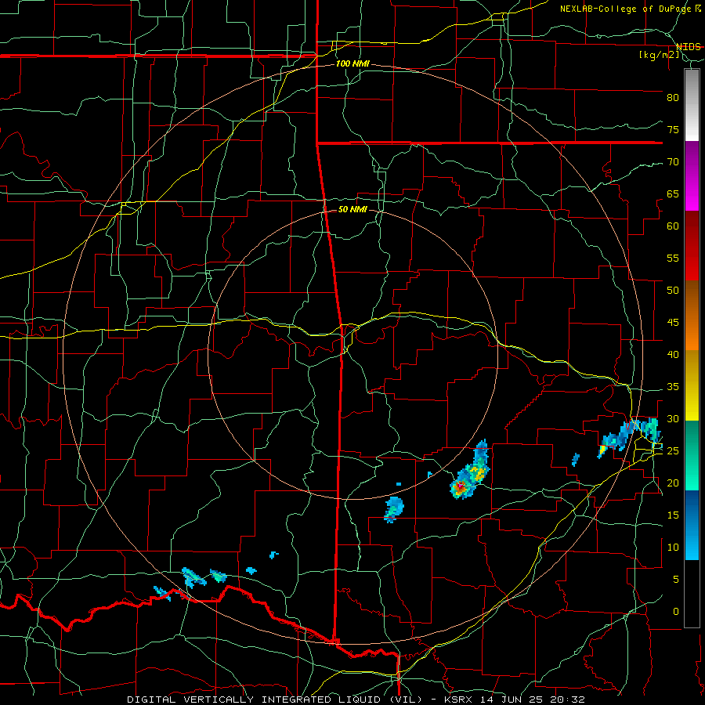The width and height of the screenshot is (705, 705).
Task: Click the scale value 80
Action: [x=673, y=98]
